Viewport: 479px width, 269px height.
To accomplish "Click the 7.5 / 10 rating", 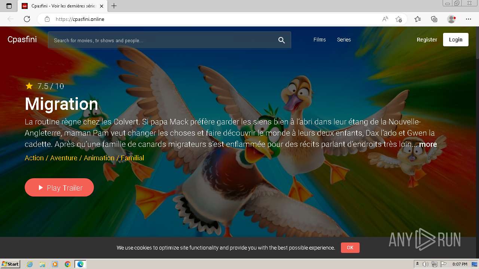I will (51, 86).
